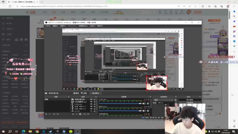The width and height of the screenshot is (238, 134).
Task: Open the Edge sidebar bell icon
Action: [x=234, y=11]
